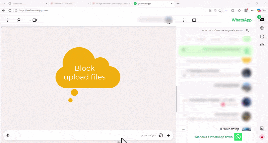Open the media gallery sidebar icon
Viewport: 268px width, 143px height.
(x=262, y=128)
